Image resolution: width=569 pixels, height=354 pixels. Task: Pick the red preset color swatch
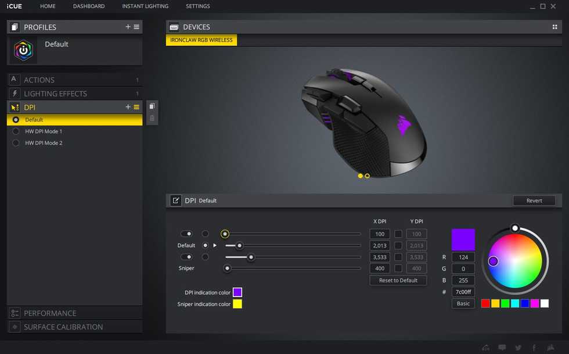[x=485, y=303]
